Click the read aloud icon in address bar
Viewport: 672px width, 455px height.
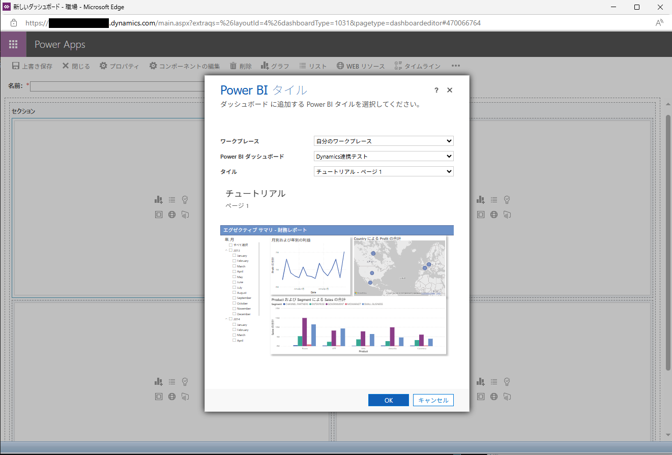pos(659,23)
